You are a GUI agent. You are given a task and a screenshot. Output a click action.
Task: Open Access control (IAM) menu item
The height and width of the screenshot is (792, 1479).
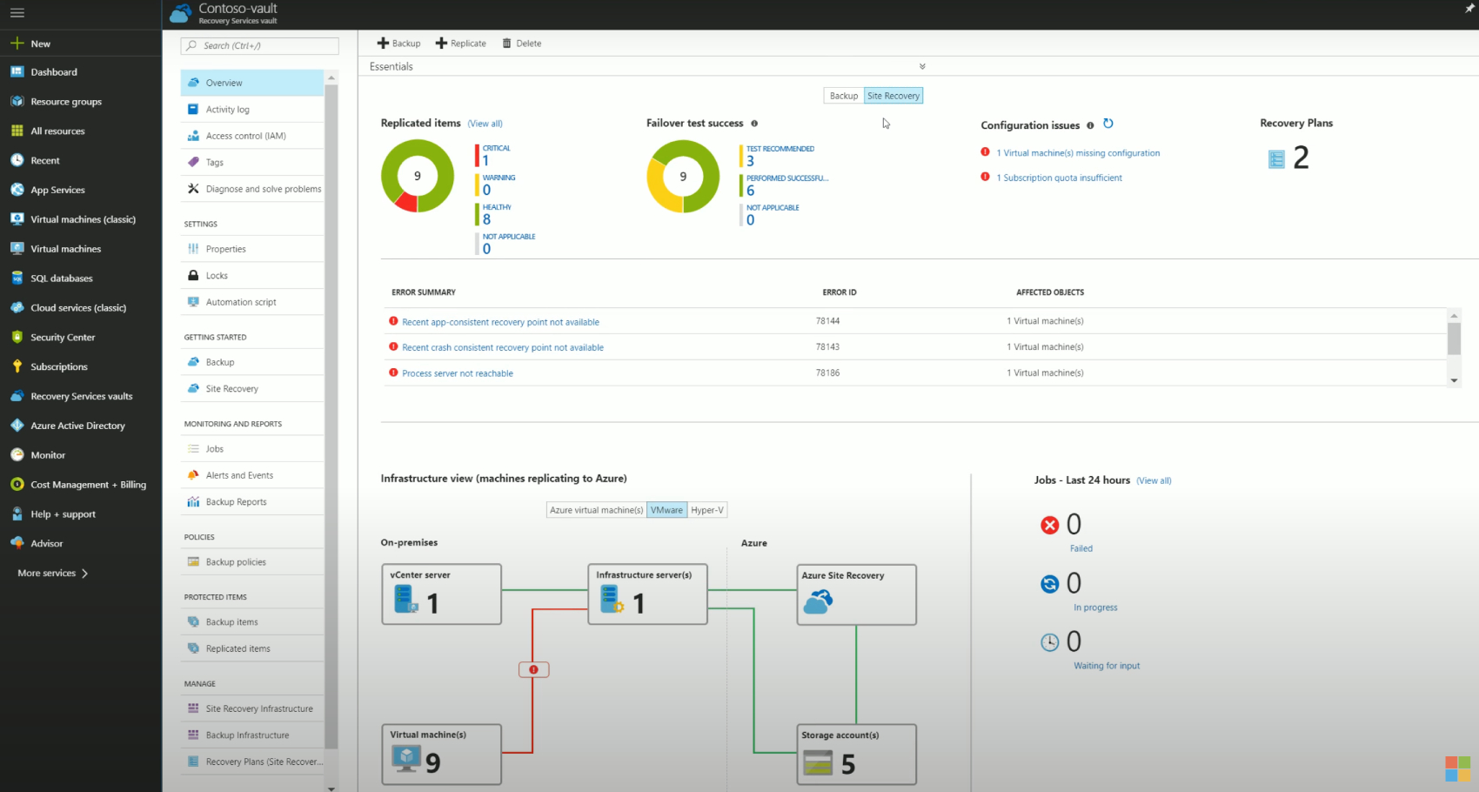pyautogui.click(x=252, y=136)
